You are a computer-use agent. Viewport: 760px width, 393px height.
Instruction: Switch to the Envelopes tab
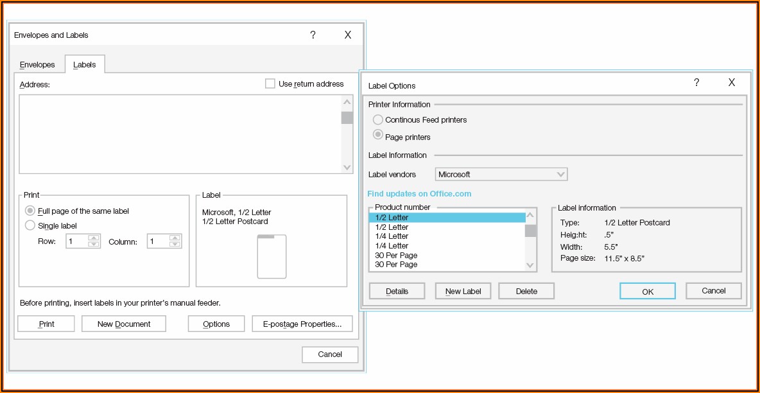(37, 64)
